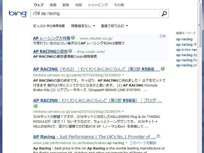Open the 言語で絞り込む language filter dropdown
The width and height of the screenshot is (204, 153).
point(114,26)
